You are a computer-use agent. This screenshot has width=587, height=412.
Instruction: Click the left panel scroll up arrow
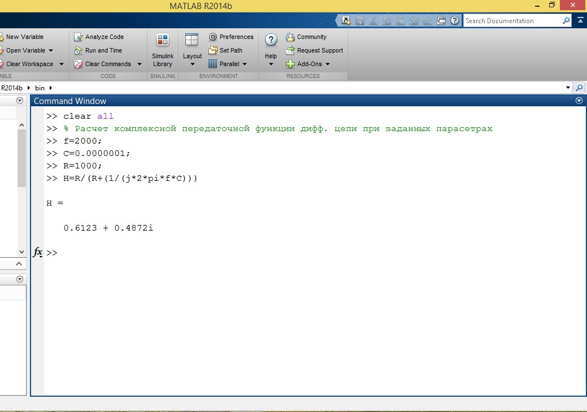point(21,125)
